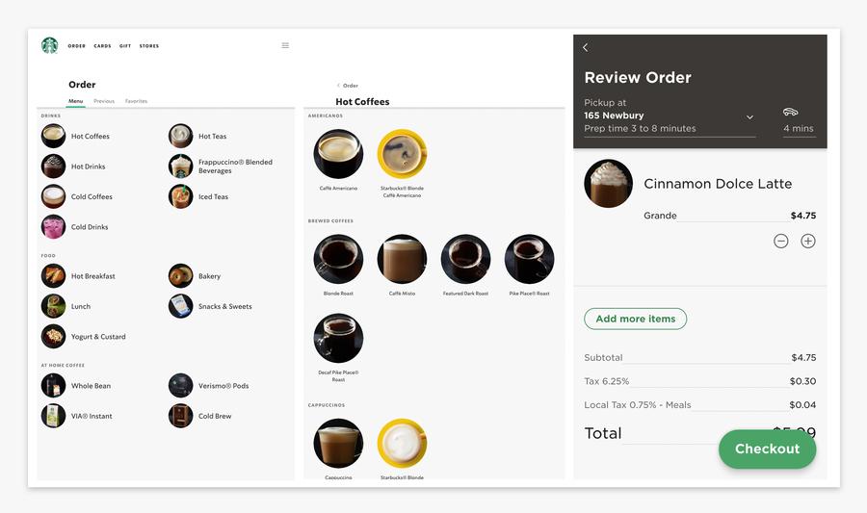Click Local Tax 0.75% - Meals line
The image size is (867, 513).
pyautogui.click(x=700, y=405)
